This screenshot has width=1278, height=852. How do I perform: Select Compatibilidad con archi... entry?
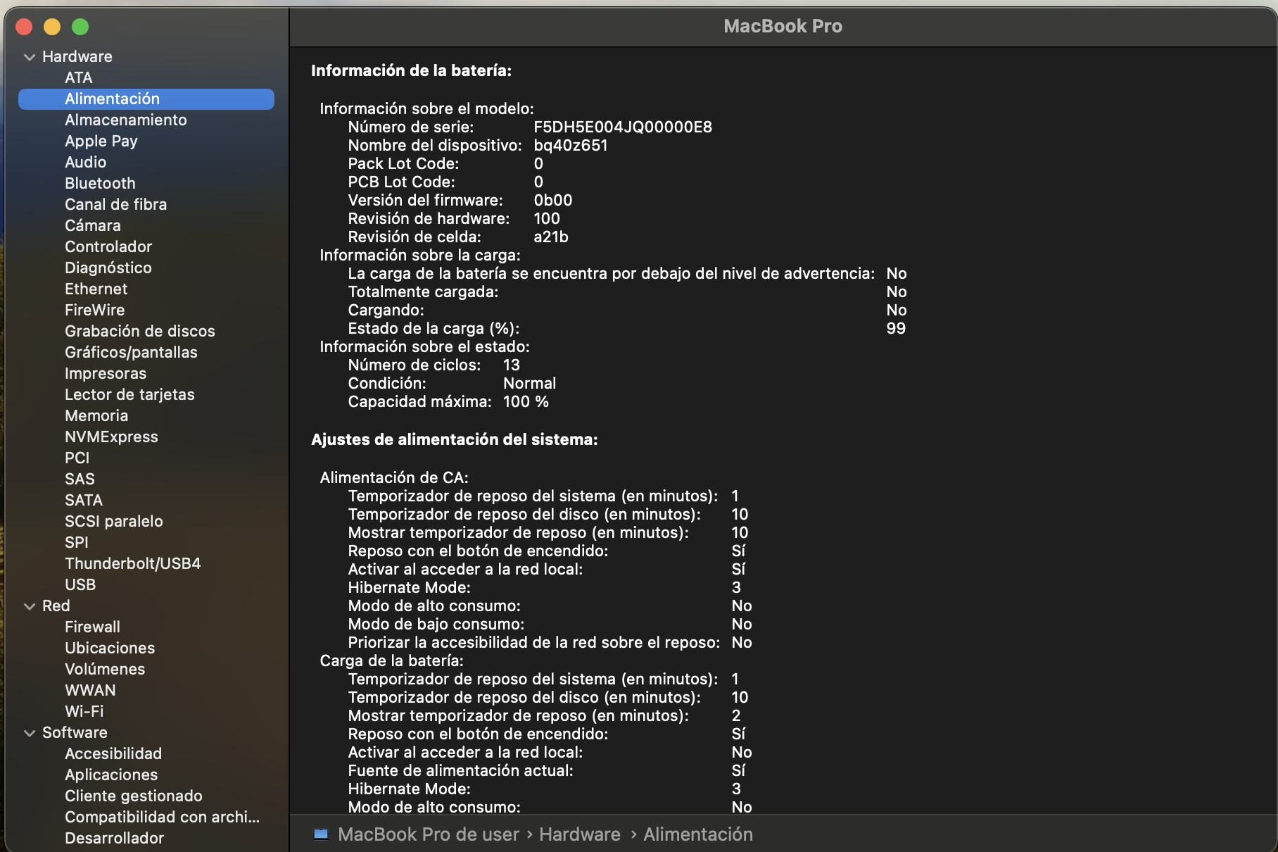click(163, 817)
